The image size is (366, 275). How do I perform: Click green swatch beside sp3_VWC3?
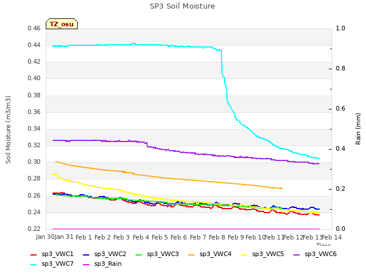139,255
